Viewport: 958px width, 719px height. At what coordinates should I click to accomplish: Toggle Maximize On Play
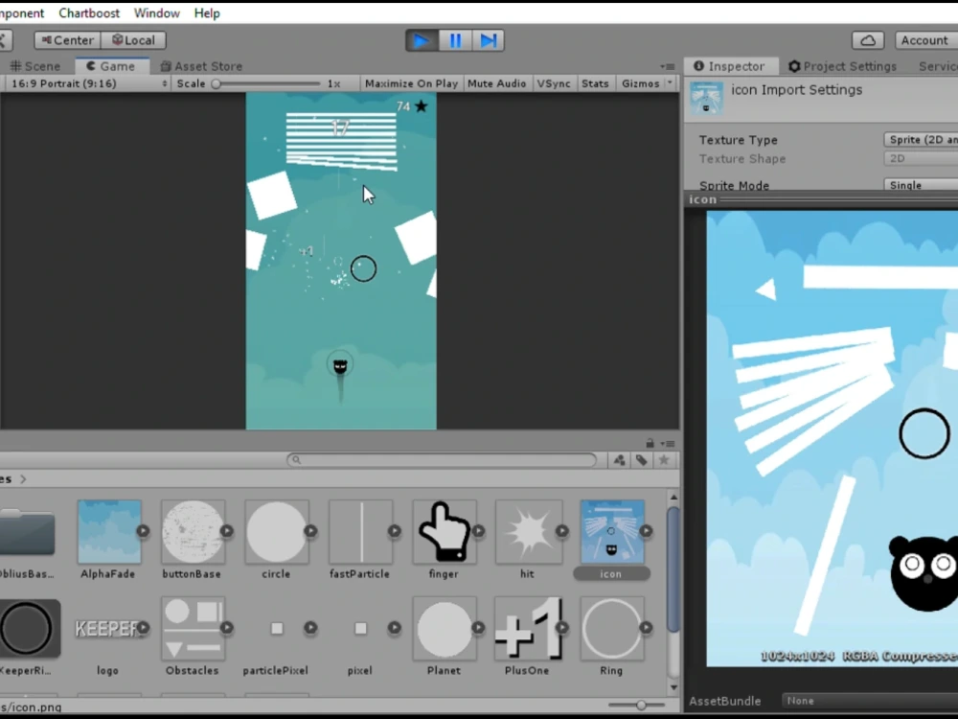[411, 83]
